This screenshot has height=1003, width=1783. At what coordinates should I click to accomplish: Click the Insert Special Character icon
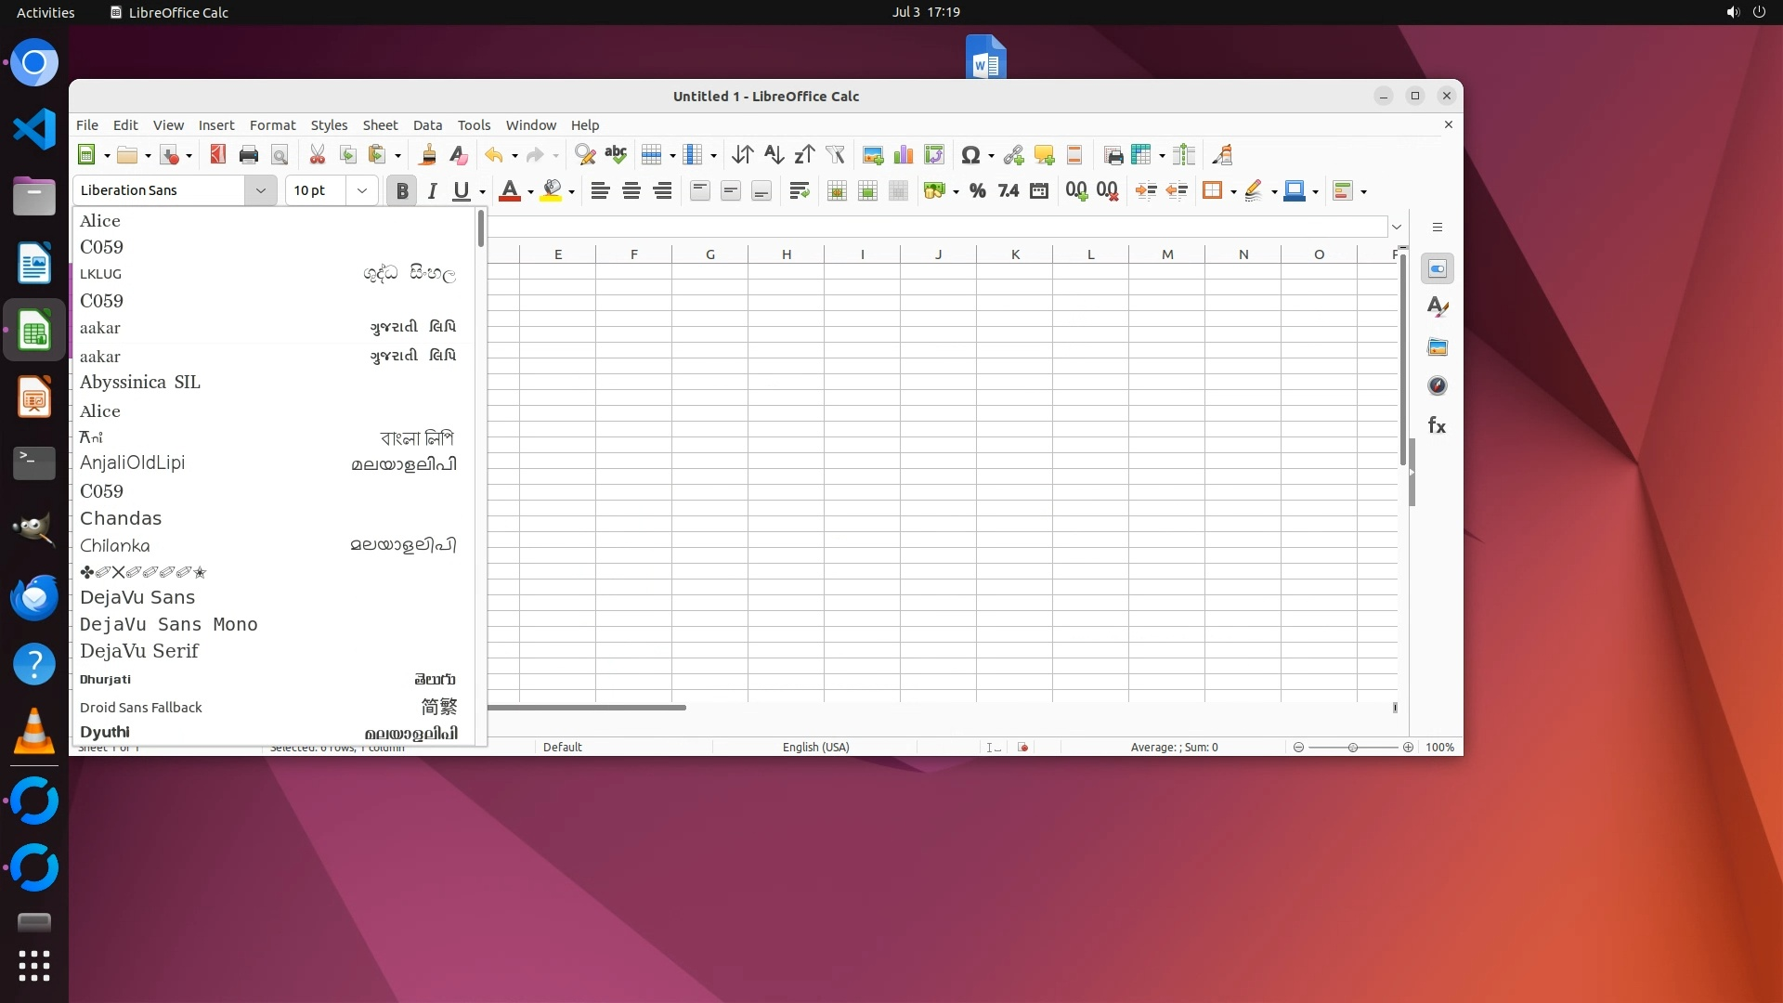coord(970,155)
